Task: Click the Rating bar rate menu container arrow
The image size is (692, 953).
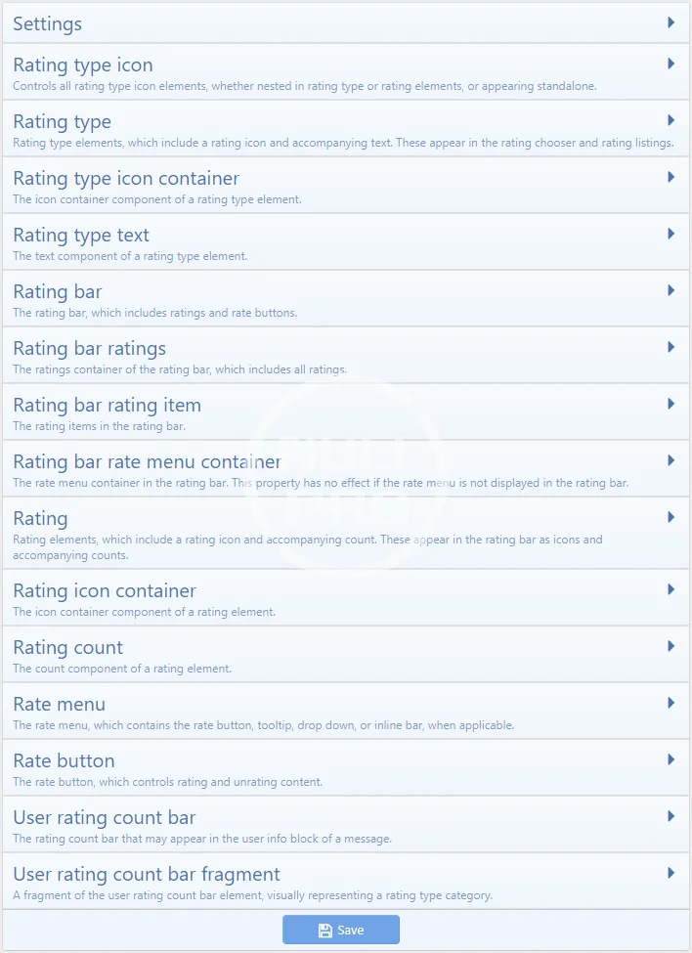Action: point(671,460)
